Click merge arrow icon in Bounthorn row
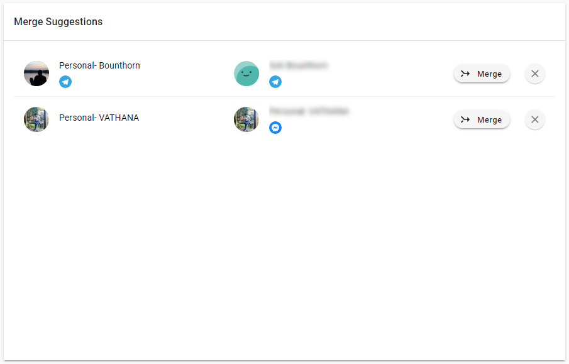This screenshot has height=364, width=569. [x=465, y=74]
